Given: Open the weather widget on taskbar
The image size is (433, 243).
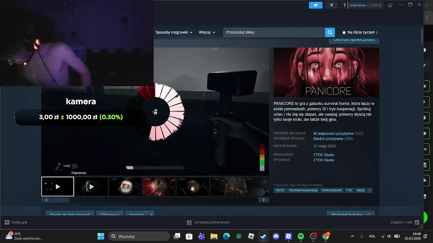Looking at the screenshot, I should coord(24,236).
